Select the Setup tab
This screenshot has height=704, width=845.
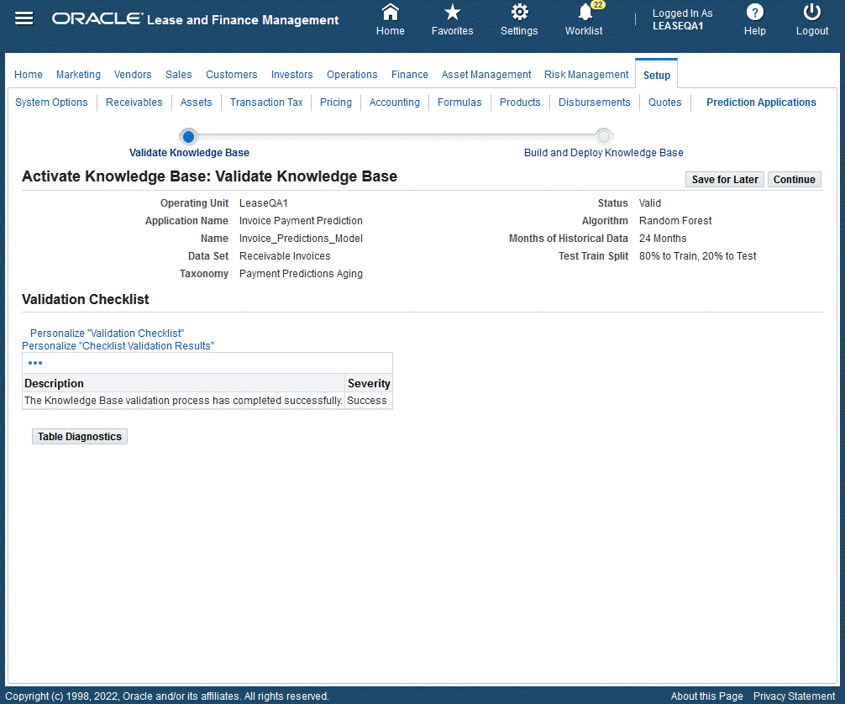tap(656, 75)
